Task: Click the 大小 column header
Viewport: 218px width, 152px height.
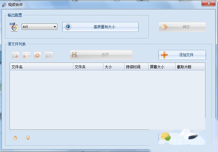Action: [x=113, y=67]
